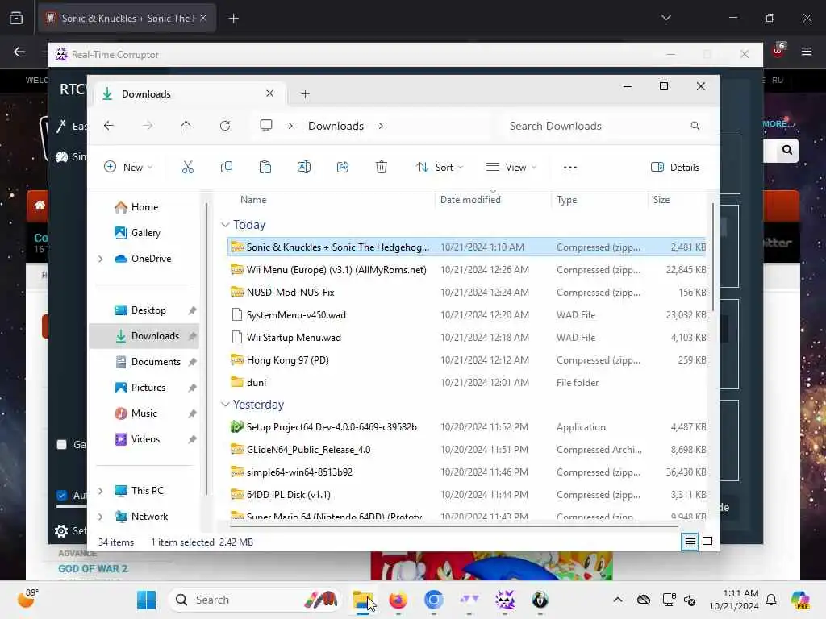Select the Wii Startup Menu.wad file
The width and height of the screenshot is (826, 619).
pos(466,338)
